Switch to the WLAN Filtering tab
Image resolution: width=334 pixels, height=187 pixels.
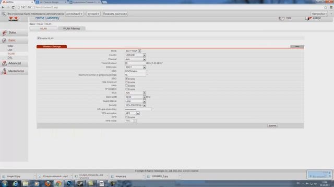click(71, 29)
